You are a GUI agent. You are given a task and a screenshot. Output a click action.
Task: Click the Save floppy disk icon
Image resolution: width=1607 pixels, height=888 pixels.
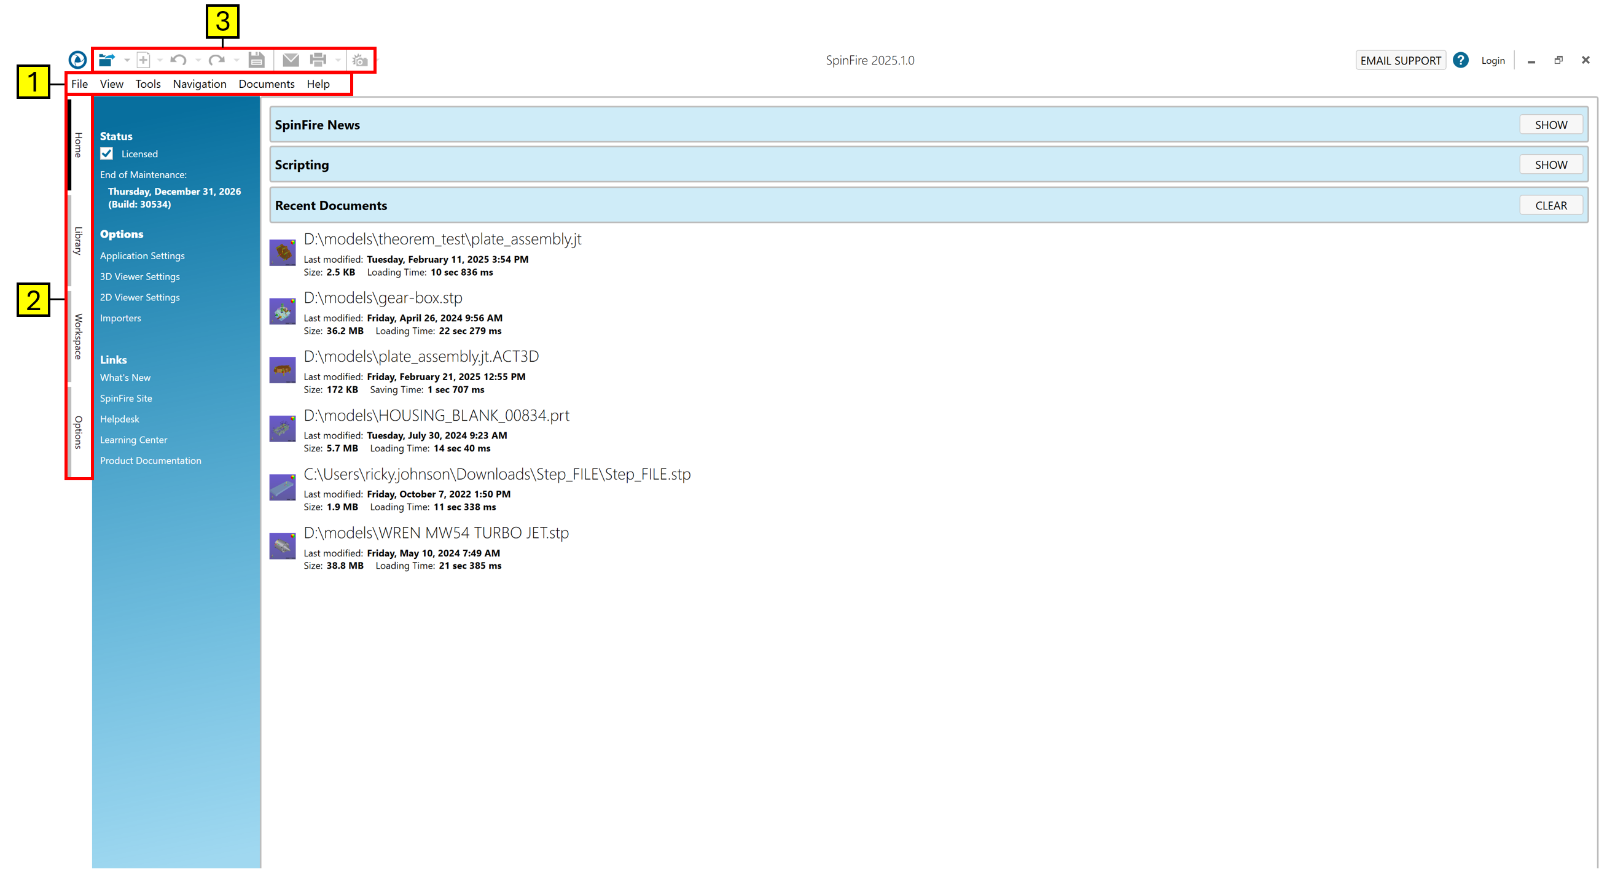pos(256,60)
